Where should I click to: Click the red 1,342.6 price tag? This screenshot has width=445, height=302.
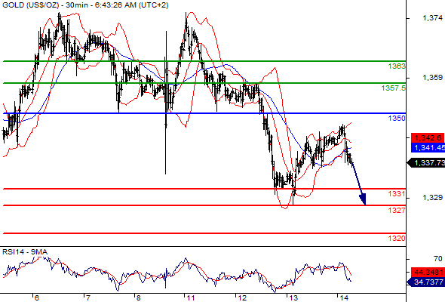tap(428, 138)
